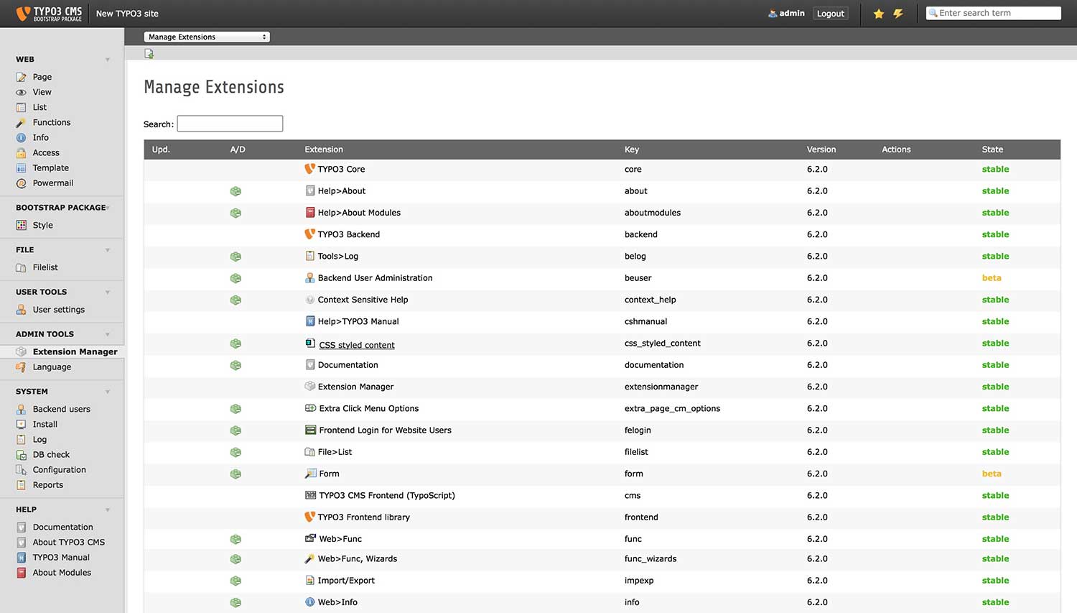The width and height of the screenshot is (1077, 613).
Task: Collapse the SYSTEM module group
Action: 108,392
